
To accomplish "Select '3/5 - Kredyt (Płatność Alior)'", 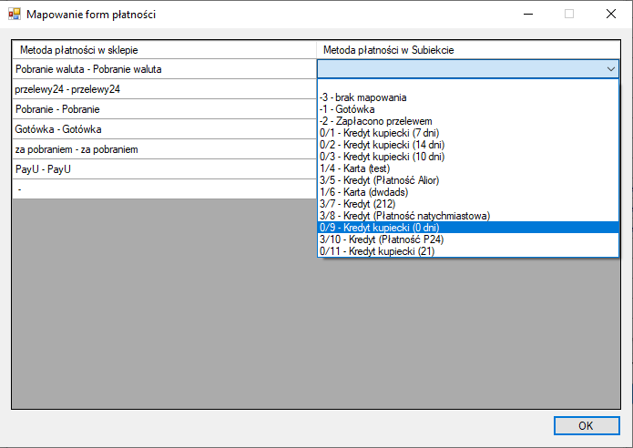I will point(468,180).
